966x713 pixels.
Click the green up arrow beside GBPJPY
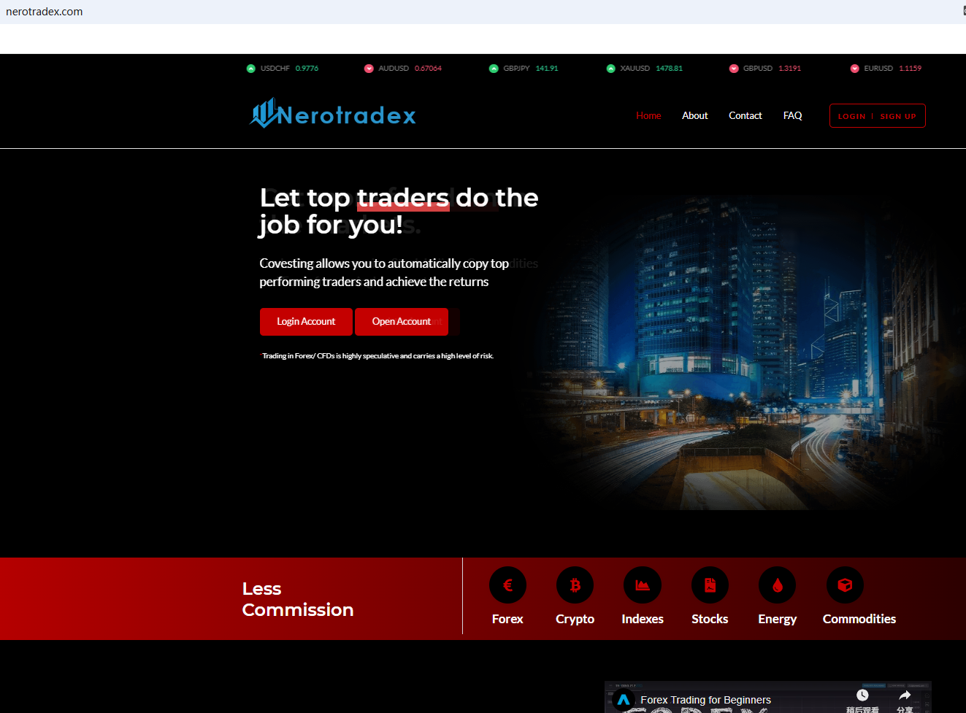(x=494, y=69)
